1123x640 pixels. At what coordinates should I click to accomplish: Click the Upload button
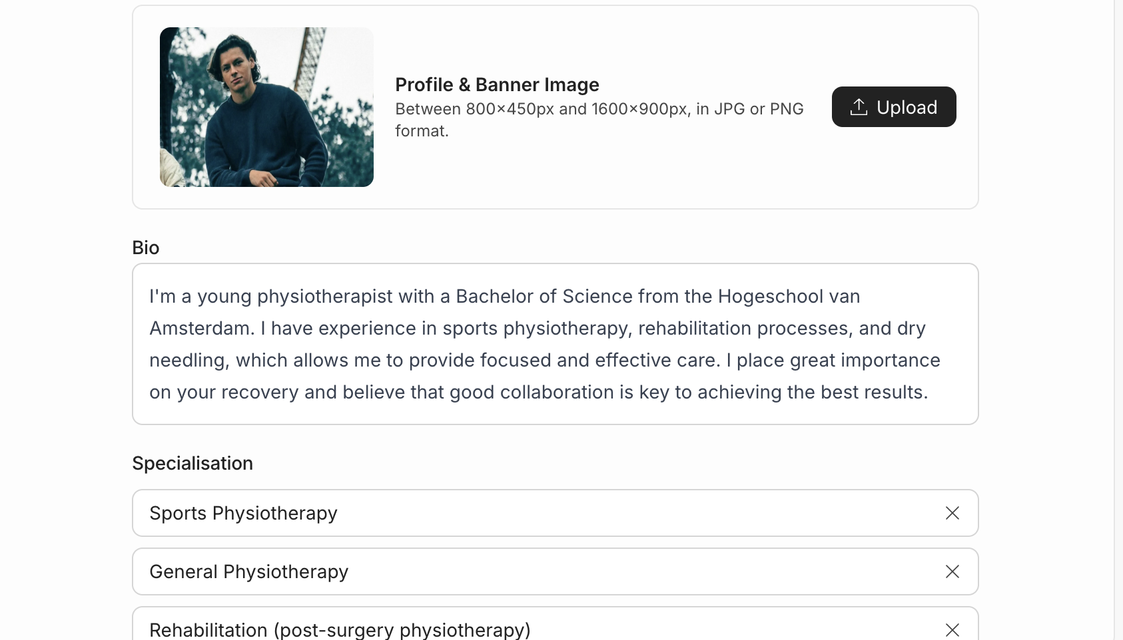coord(894,106)
